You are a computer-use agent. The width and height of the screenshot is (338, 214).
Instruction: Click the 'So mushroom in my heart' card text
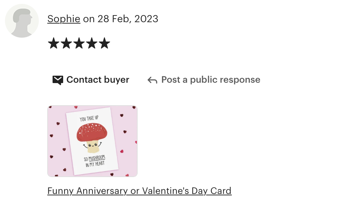[x=95, y=161]
